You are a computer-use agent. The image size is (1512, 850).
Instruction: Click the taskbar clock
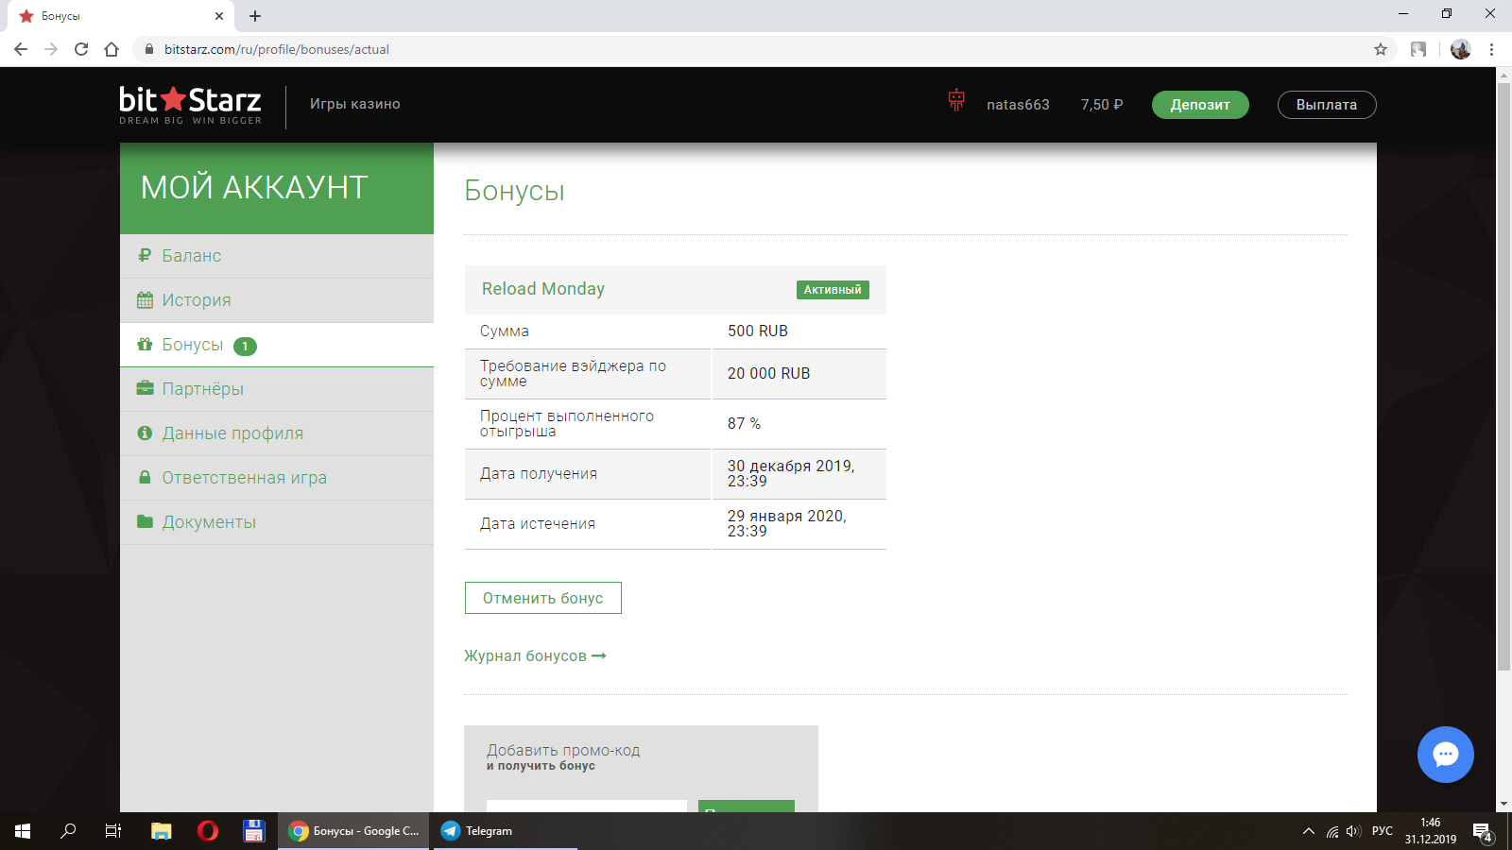(1431, 831)
